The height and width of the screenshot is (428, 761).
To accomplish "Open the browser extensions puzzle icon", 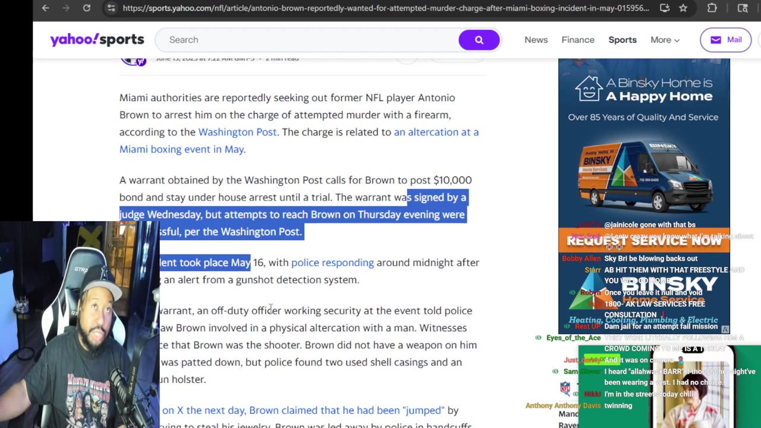I will 712,8.
